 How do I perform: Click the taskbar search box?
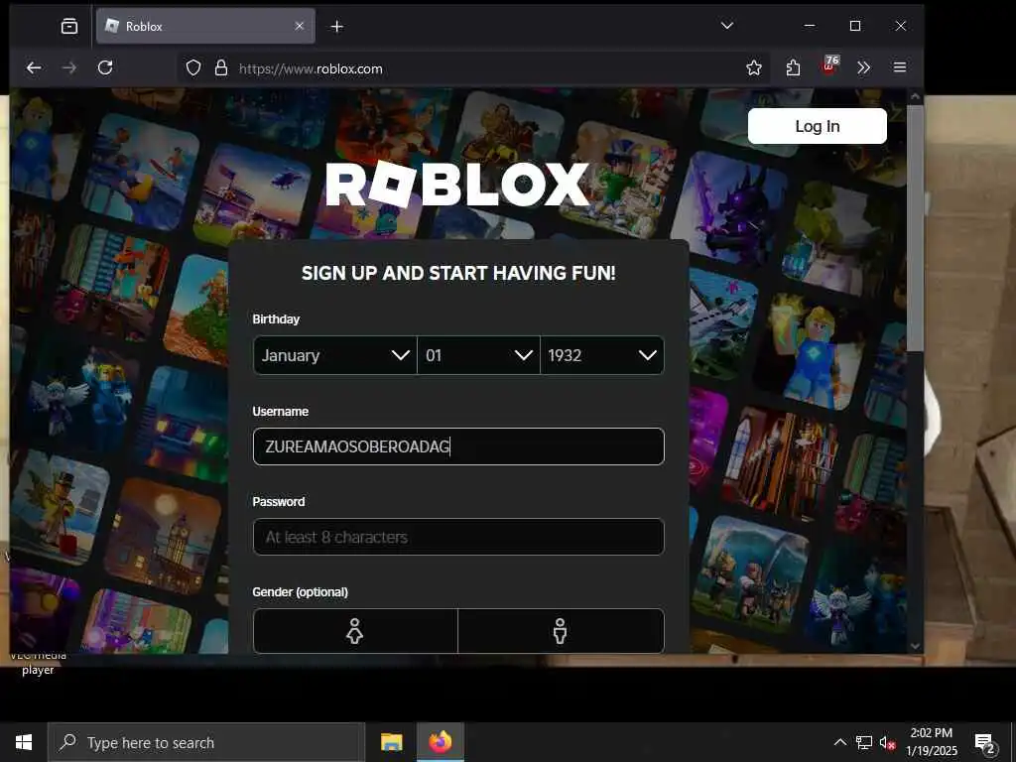[206, 742]
